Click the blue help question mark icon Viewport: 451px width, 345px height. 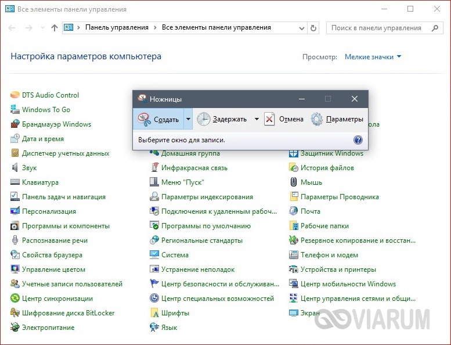click(358, 140)
